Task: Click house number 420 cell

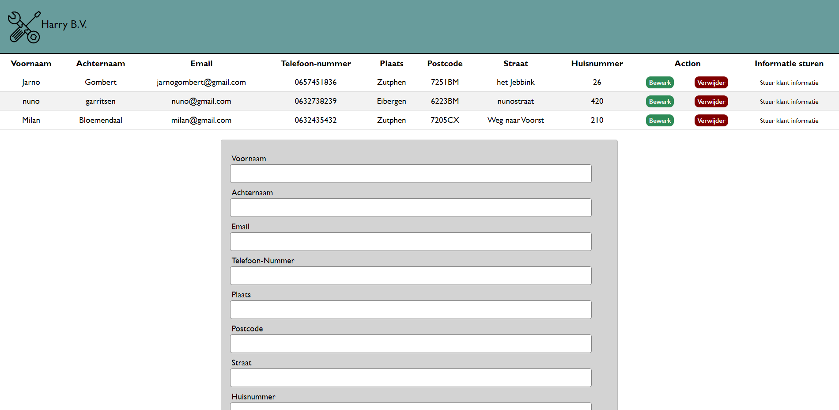Action: [x=597, y=101]
